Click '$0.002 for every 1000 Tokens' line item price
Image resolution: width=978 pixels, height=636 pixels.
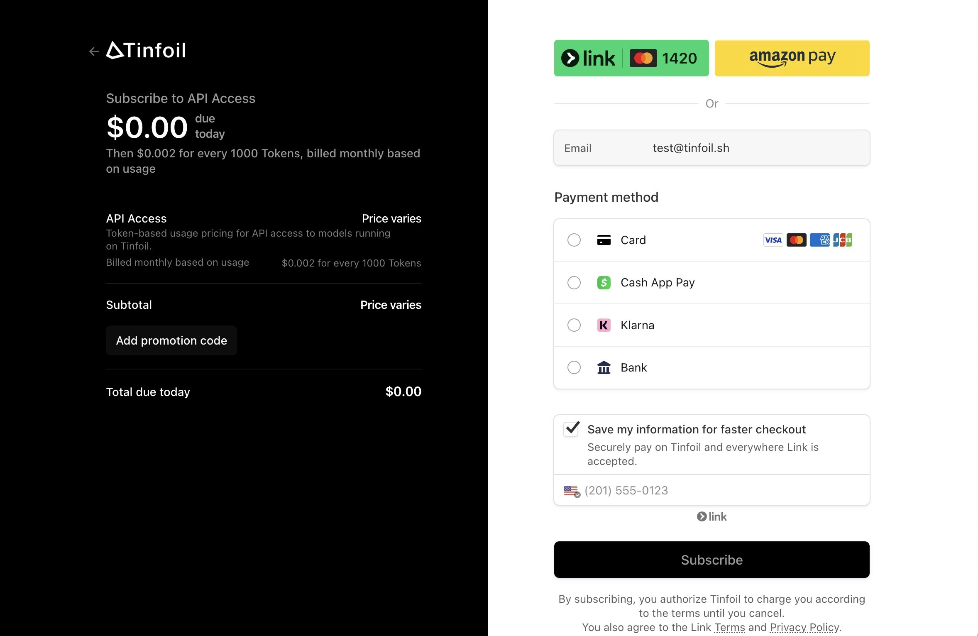[351, 263]
